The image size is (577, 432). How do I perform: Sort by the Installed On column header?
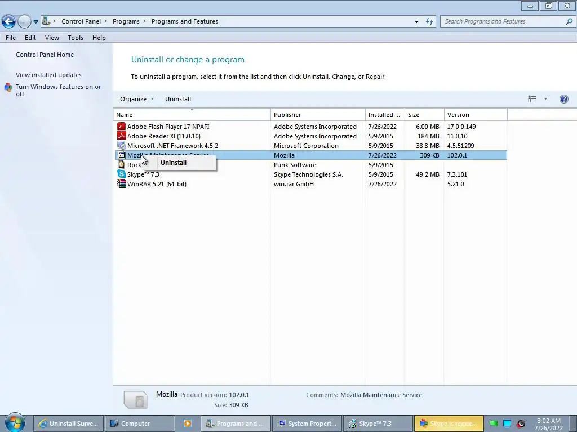tap(385, 115)
